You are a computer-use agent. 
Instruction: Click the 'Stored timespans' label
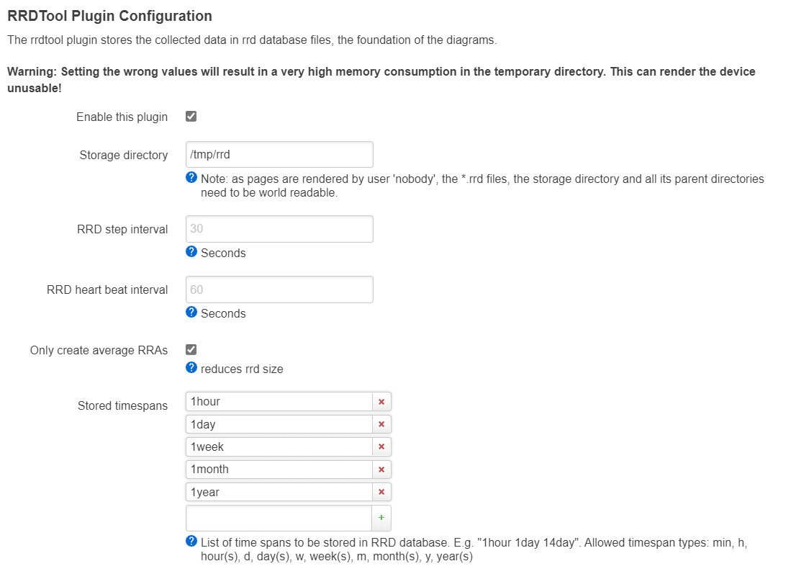pos(122,406)
